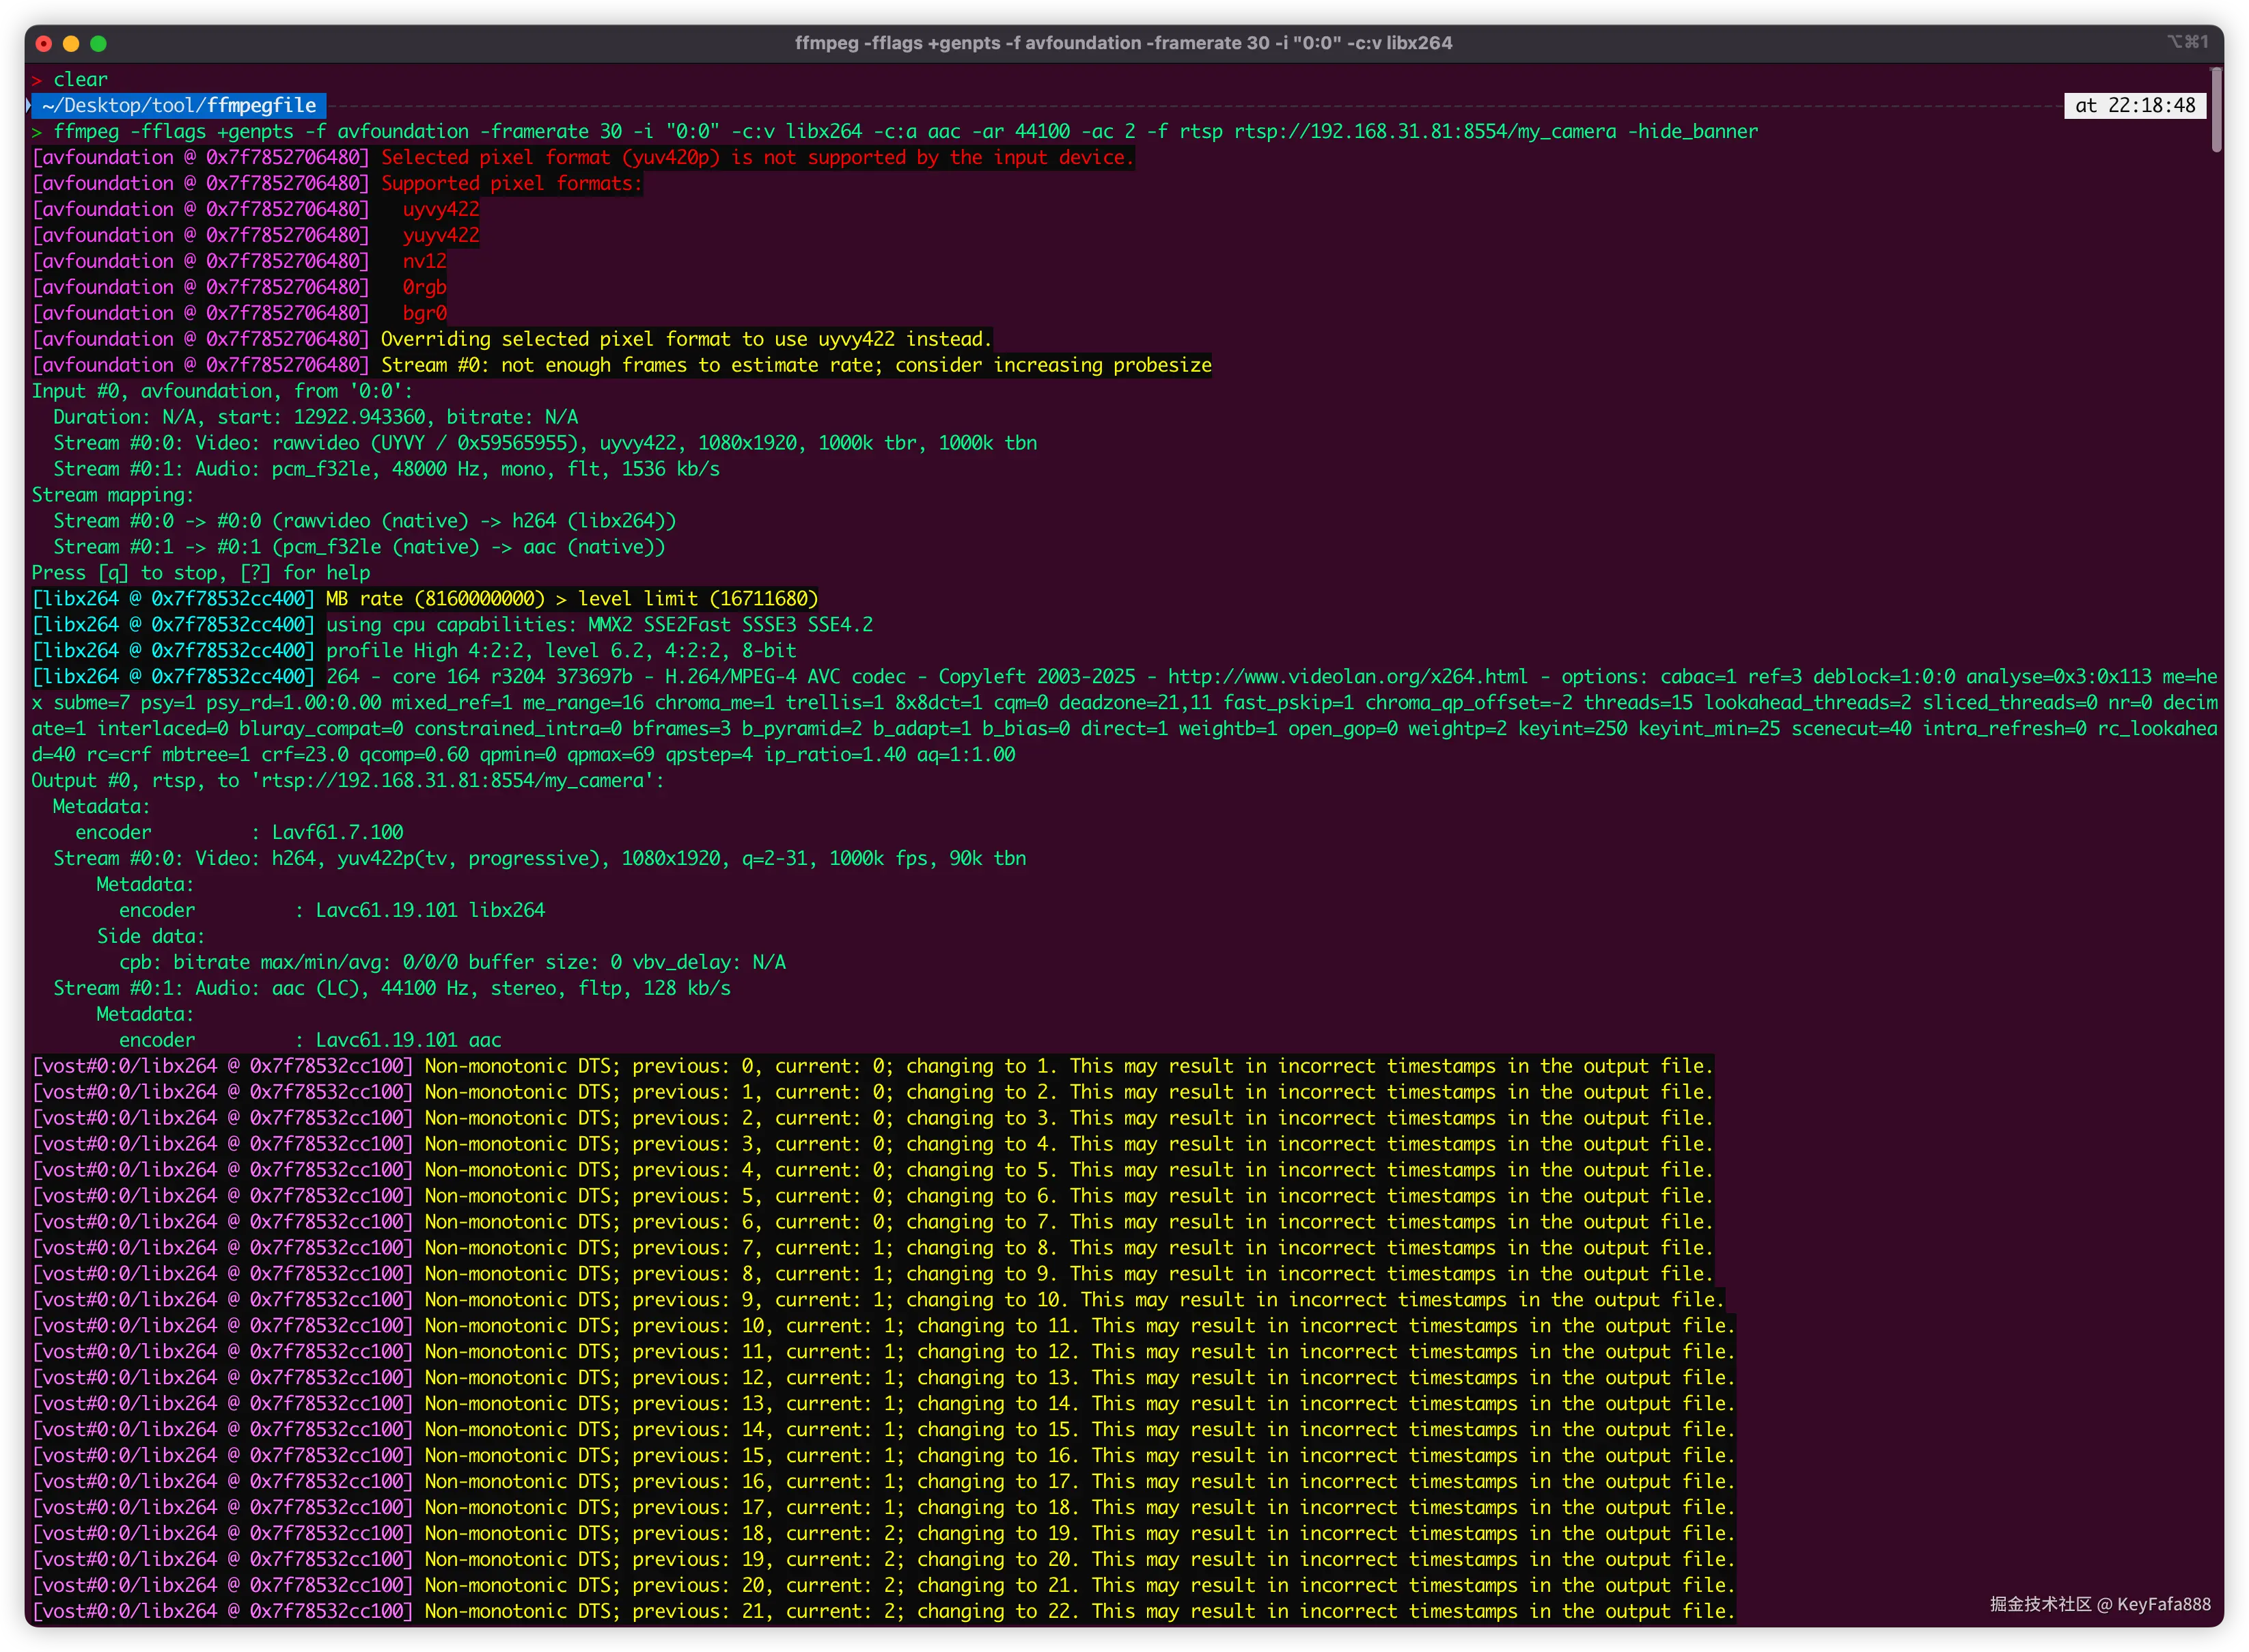This screenshot has height=1652, width=2249.
Task: Click the ffmpeg window title text
Action: [1123, 43]
